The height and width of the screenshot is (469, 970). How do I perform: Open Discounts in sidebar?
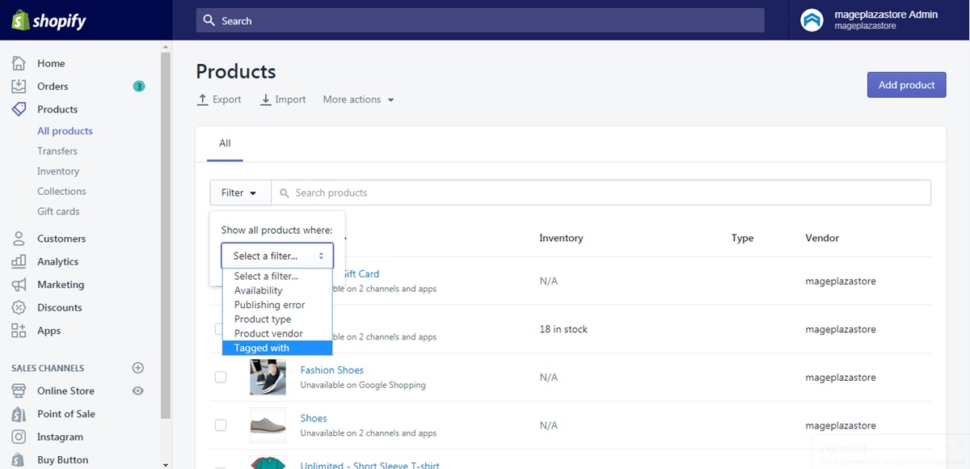coord(60,308)
